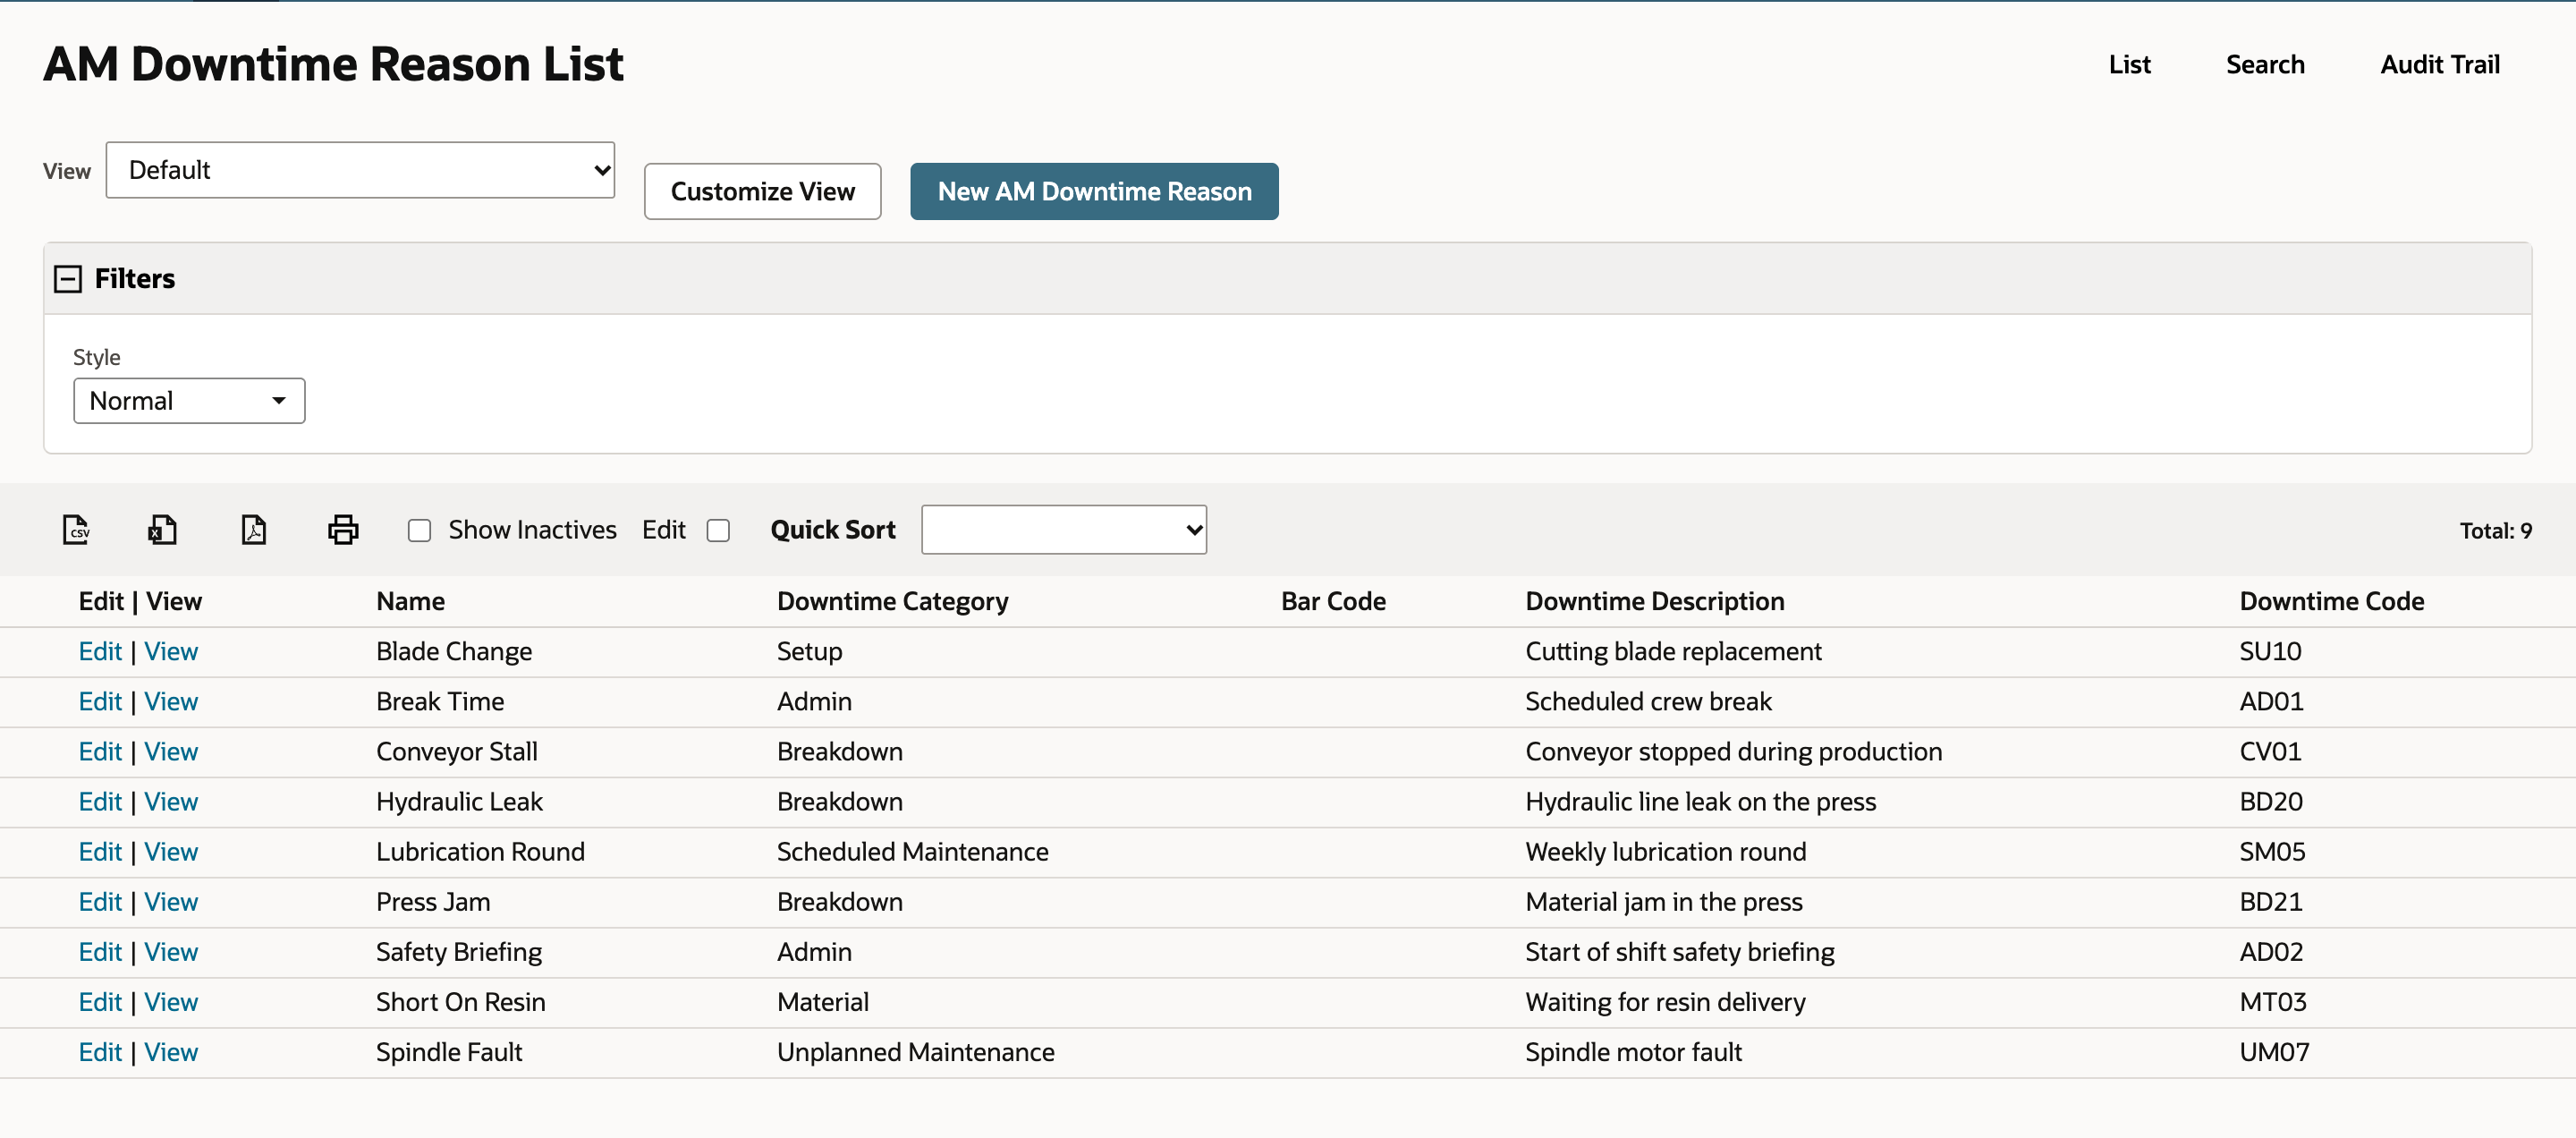Open the Style dropdown showing Normal

click(189, 401)
